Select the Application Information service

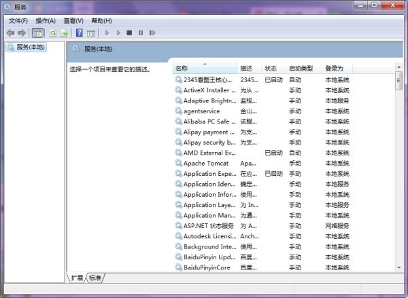point(262,194)
